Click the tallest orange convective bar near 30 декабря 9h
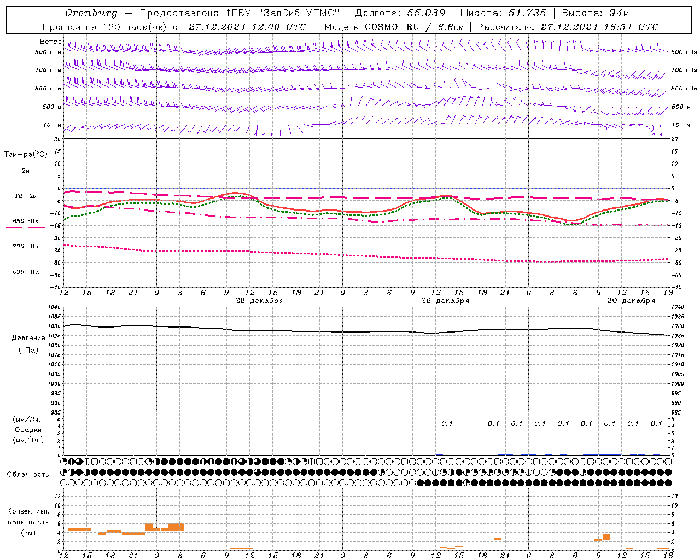 tap(606, 537)
